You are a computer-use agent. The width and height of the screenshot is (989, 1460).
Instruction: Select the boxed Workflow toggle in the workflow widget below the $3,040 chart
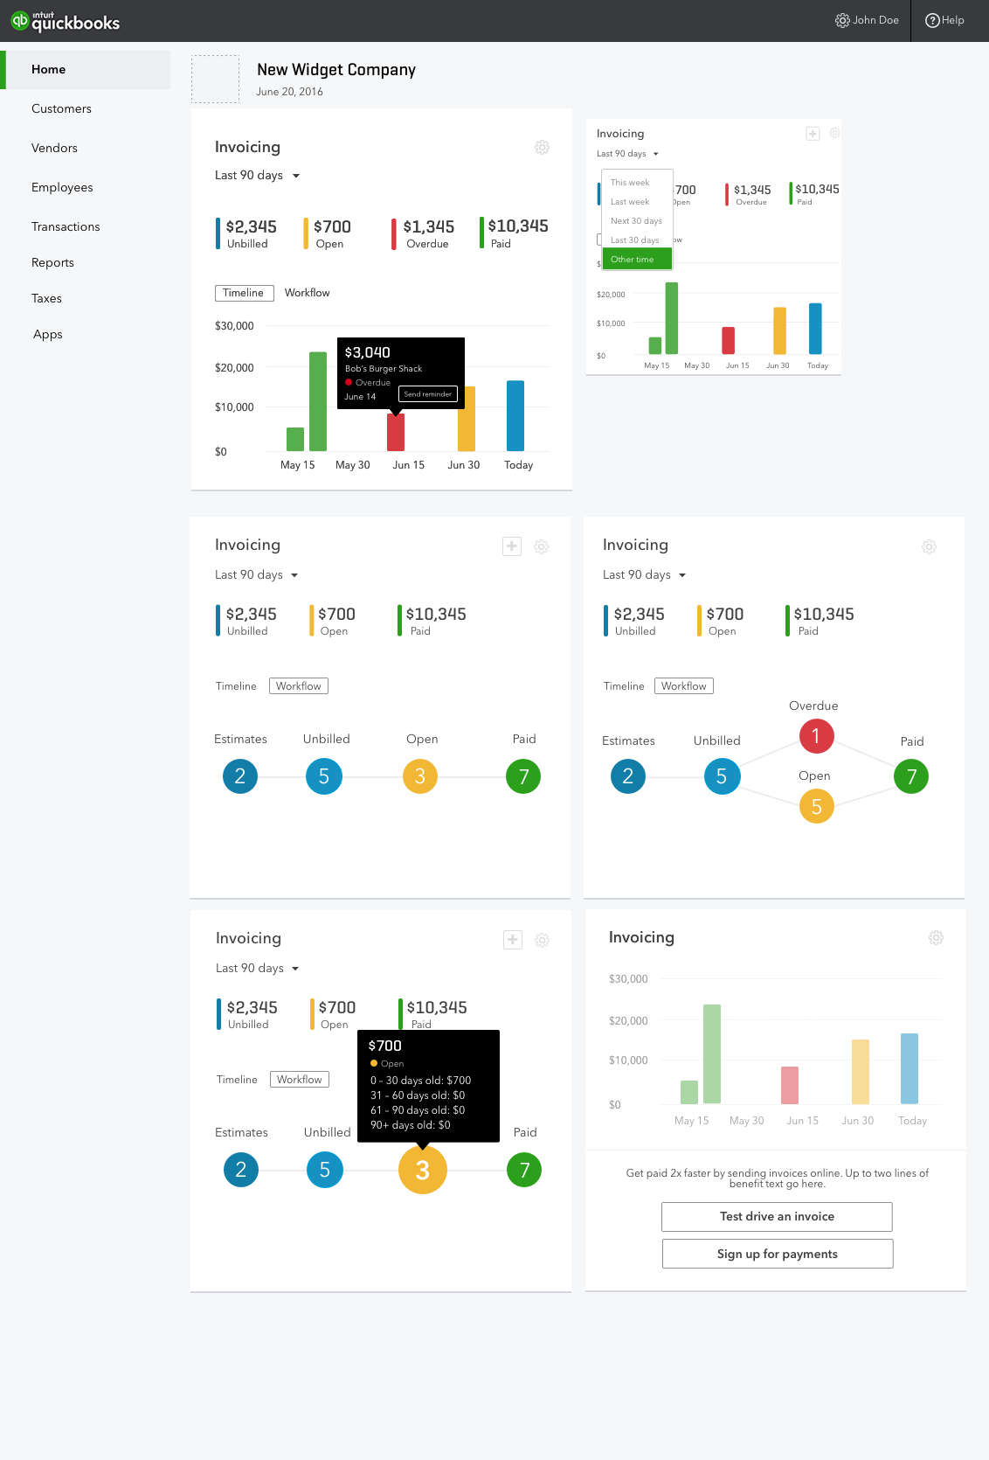tap(299, 686)
